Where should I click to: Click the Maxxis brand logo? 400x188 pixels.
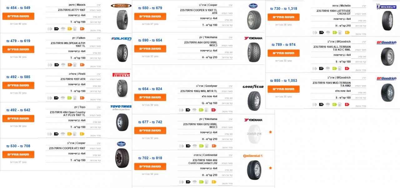point(121,6)
